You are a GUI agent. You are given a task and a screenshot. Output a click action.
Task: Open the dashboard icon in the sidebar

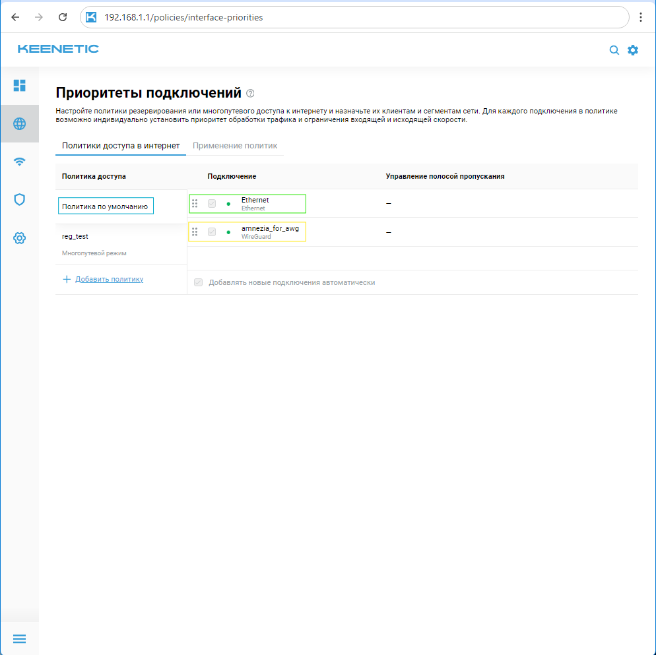click(x=20, y=85)
